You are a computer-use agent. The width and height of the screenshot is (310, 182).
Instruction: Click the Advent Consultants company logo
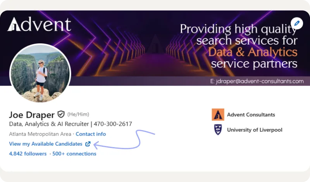[x=218, y=115]
